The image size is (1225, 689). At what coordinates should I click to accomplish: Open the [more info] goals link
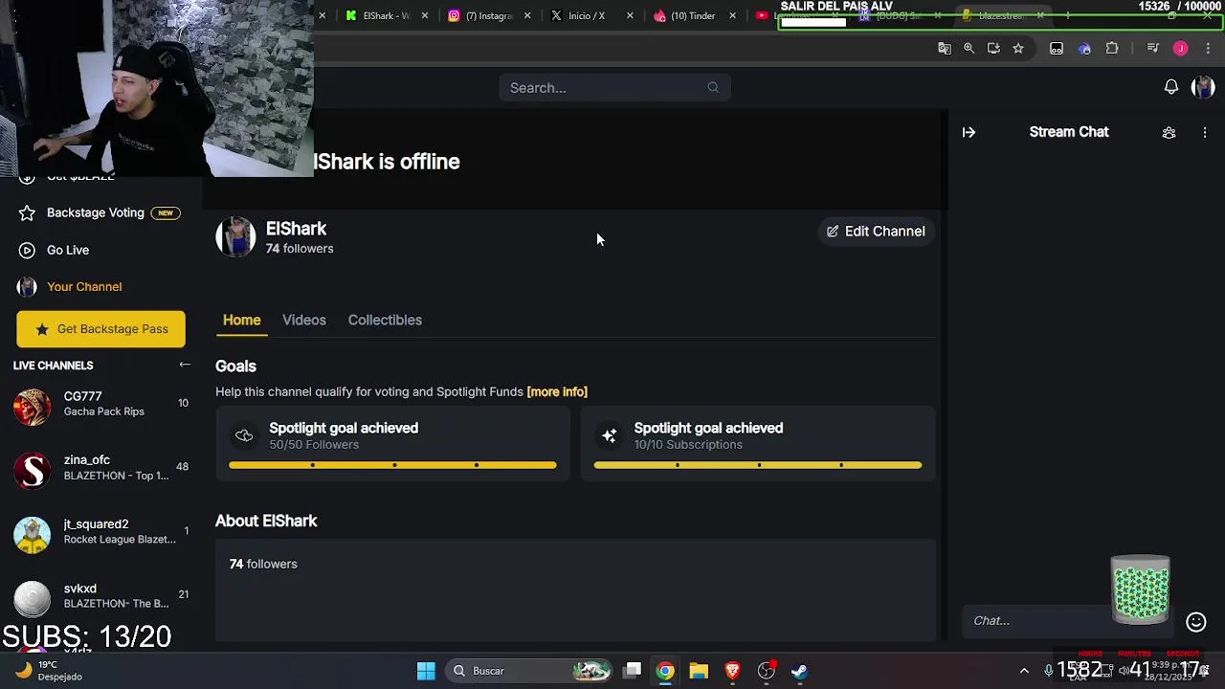pyautogui.click(x=557, y=391)
